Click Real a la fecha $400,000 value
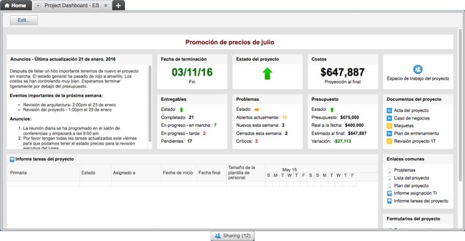Image resolution: width=465 pixels, height=241 pixels. [354, 125]
